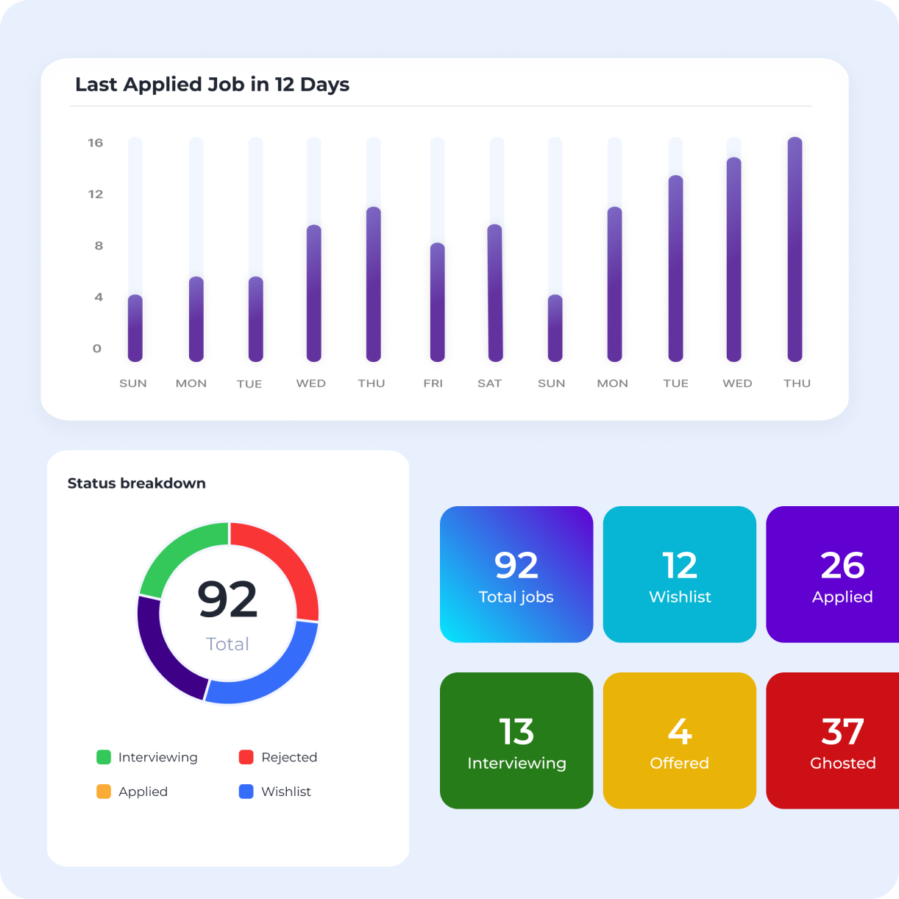This screenshot has height=899, width=899.
Task: Select the Applied stat card
Action: 842,574
